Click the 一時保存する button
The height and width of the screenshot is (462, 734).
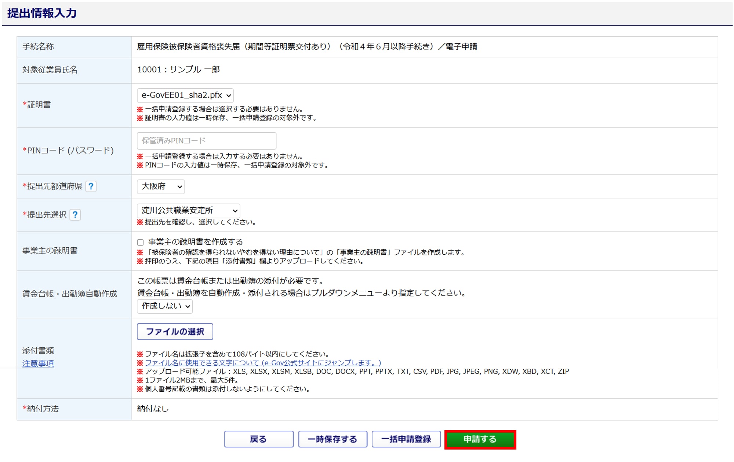point(333,439)
